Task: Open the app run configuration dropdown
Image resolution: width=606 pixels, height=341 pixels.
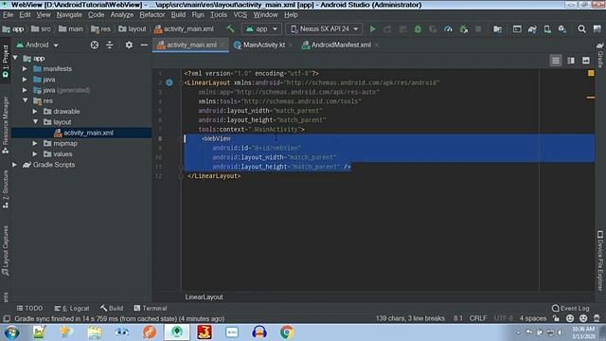Action: tap(261, 29)
